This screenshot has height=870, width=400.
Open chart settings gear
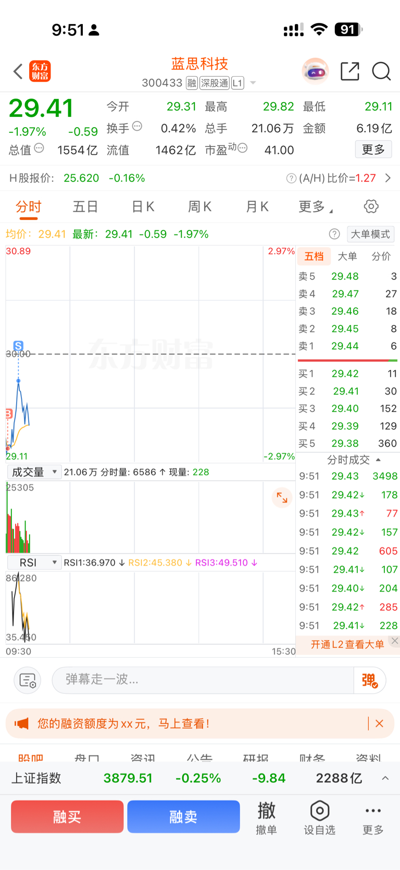coord(371,206)
